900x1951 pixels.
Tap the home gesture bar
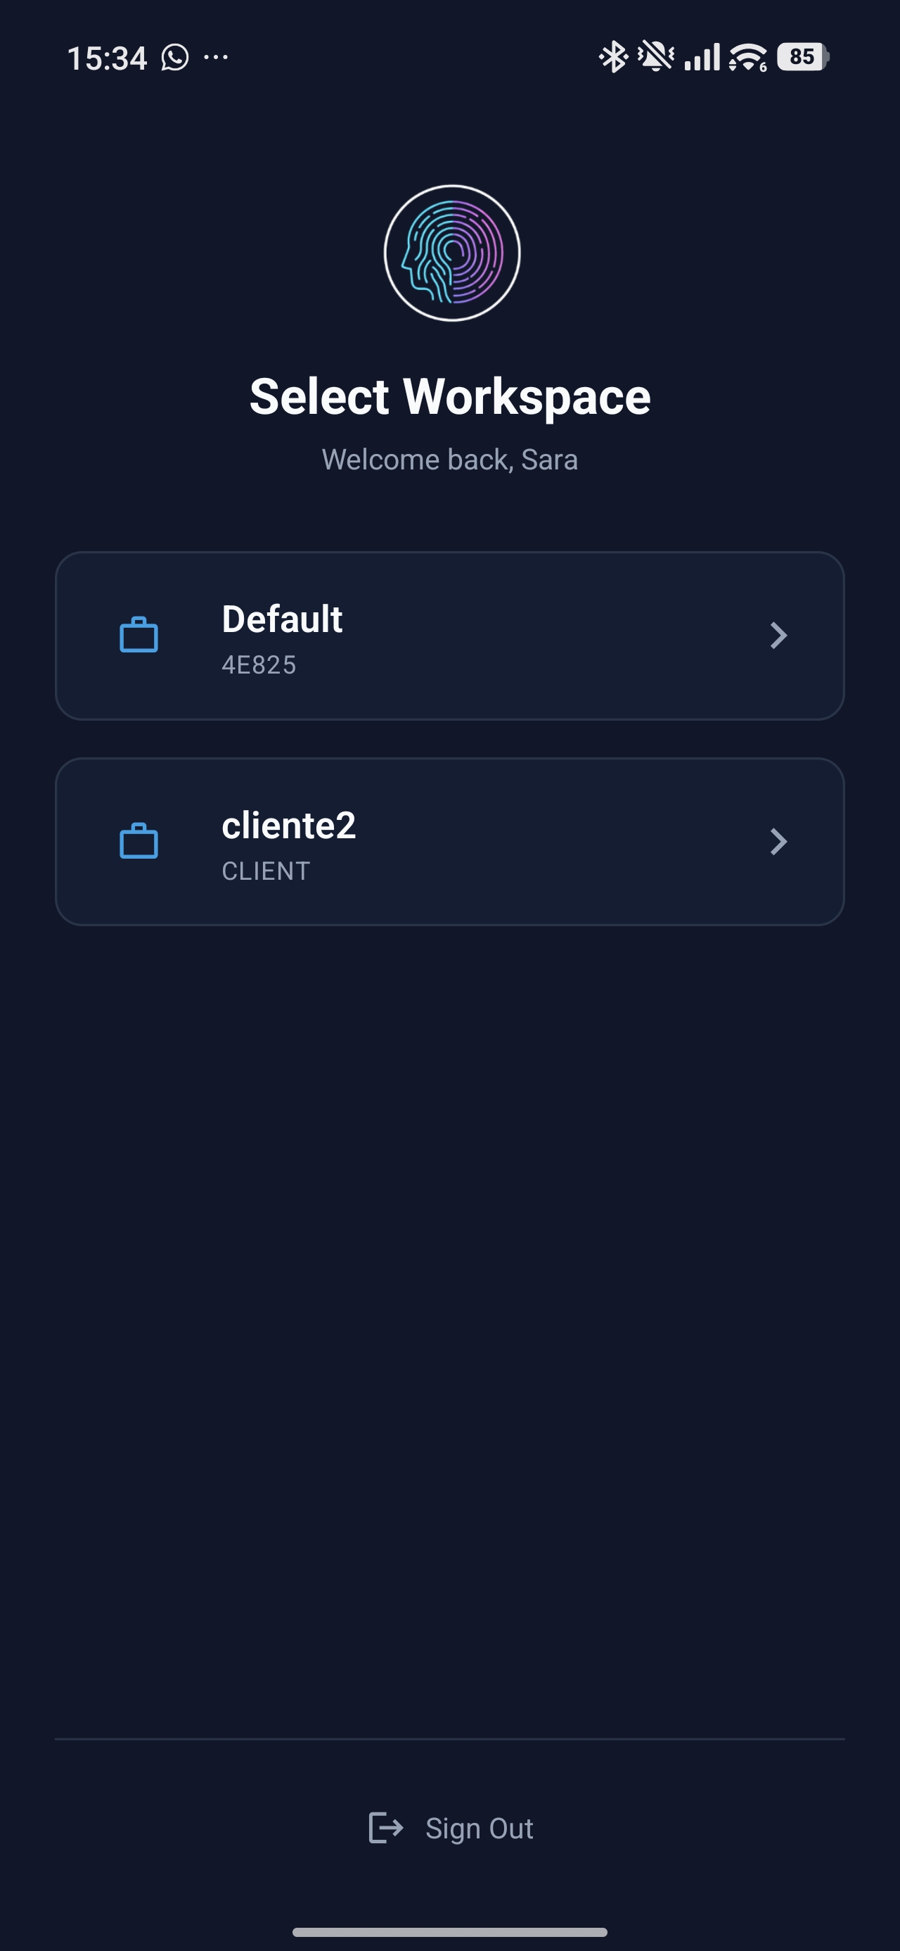click(x=449, y=1932)
